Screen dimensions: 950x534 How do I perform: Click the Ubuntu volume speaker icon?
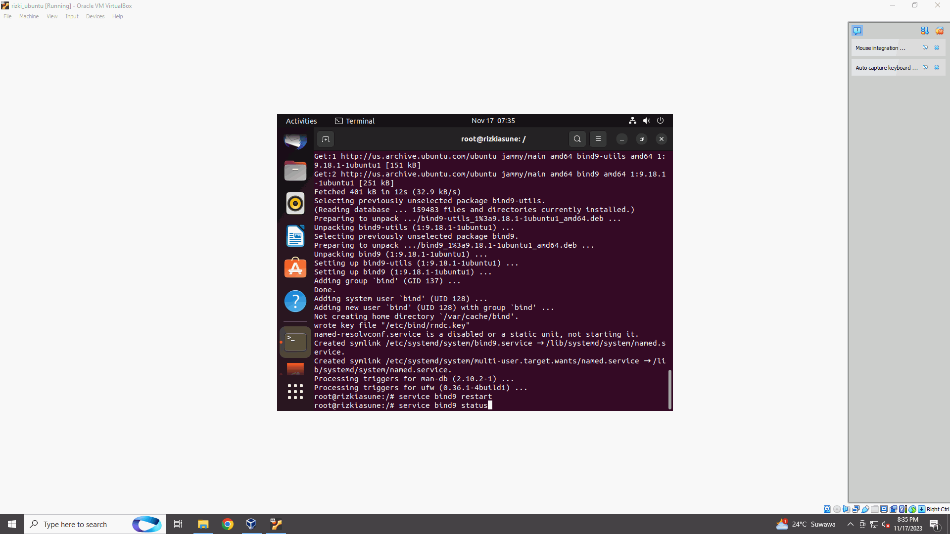646,121
